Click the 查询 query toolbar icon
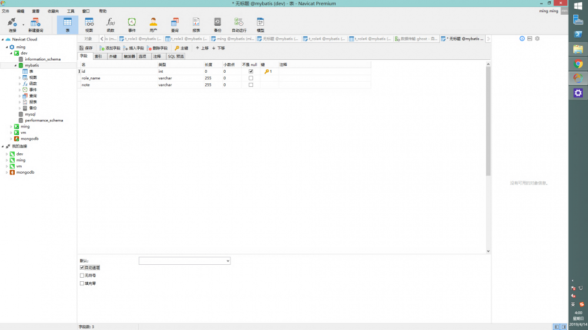This screenshot has height=330, width=588. point(175,25)
